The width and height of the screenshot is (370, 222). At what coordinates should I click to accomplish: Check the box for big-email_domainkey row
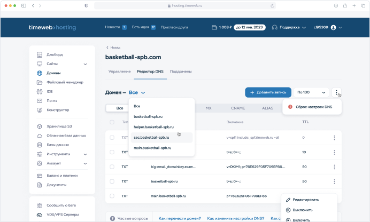[112, 167]
